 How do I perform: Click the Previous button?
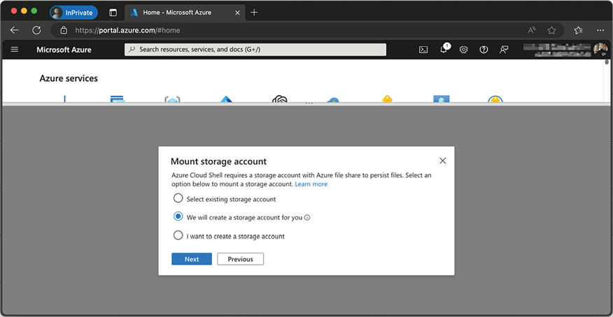click(x=241, y=259)
